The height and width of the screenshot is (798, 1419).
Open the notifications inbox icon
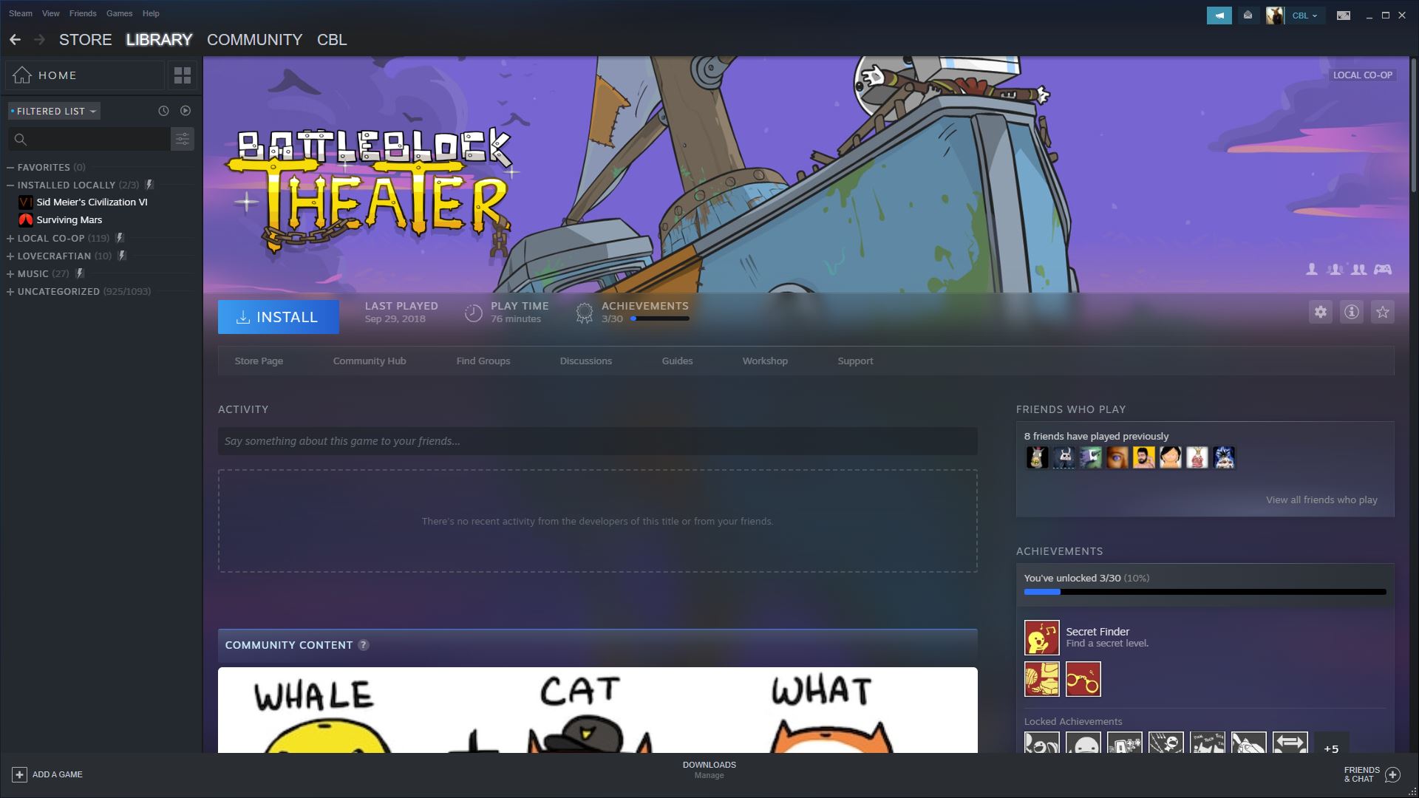[1248, 15]
